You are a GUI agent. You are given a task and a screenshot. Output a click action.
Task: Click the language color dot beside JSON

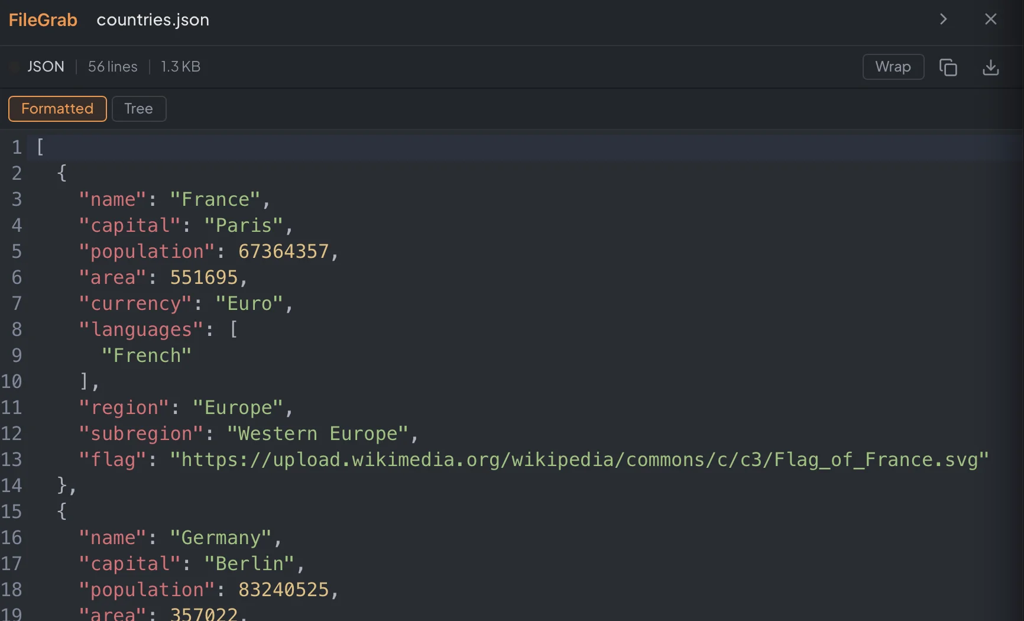[13, 66]
